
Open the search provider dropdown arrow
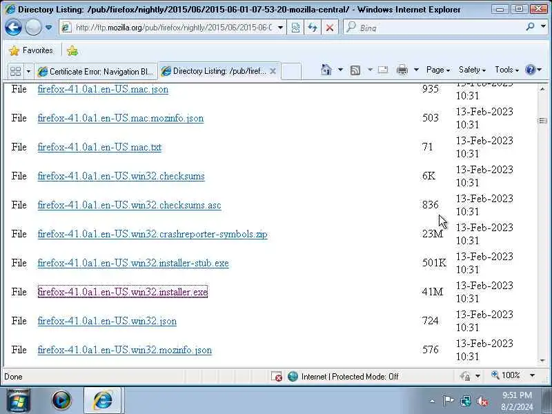coord(543,27)
